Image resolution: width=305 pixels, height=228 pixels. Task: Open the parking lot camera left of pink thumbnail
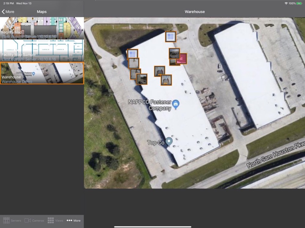coord(174,53)
